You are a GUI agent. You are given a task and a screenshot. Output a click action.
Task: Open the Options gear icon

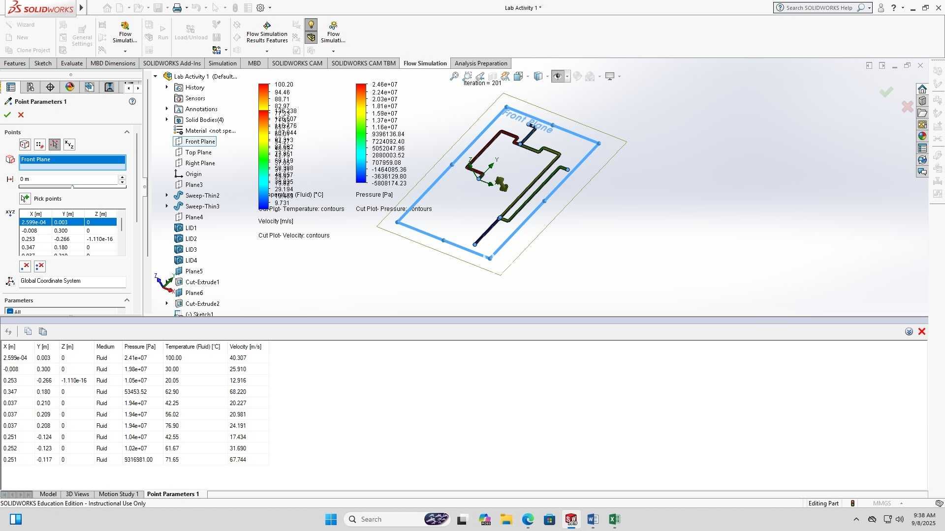pyautogui.click(x=261, y=8)
